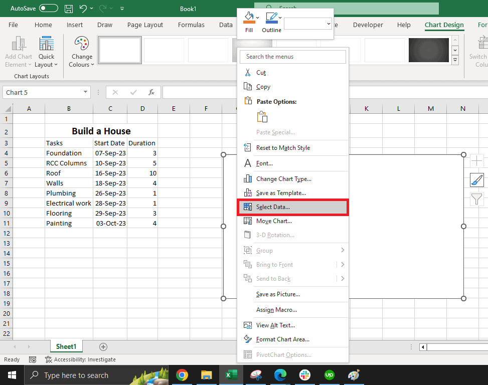Viewport: 488px width, 385px height.
Task: Open the Fill colour dropdown arrow
Action: pos(258,18)
